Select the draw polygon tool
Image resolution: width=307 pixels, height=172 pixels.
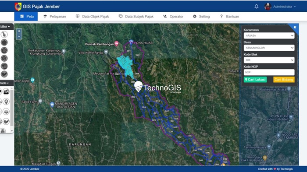(x=4, y=42)
